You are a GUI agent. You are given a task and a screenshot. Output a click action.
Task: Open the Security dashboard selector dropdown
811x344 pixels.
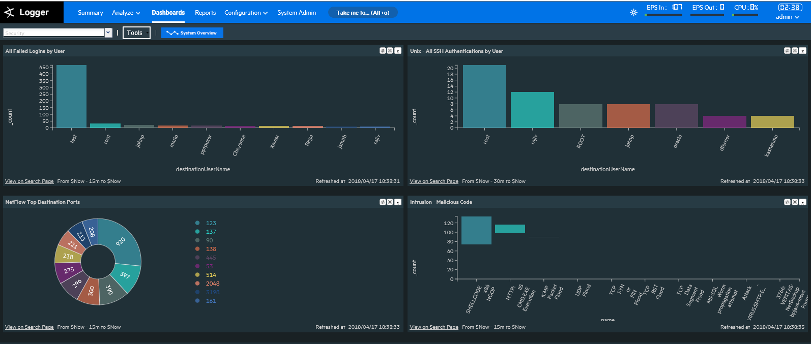108,33
